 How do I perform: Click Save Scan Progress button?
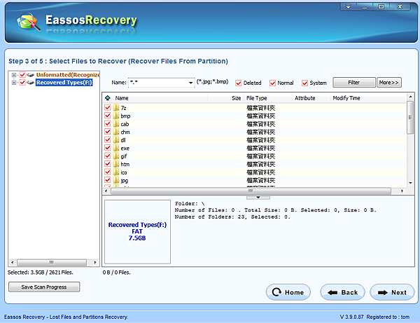[44, 287]
